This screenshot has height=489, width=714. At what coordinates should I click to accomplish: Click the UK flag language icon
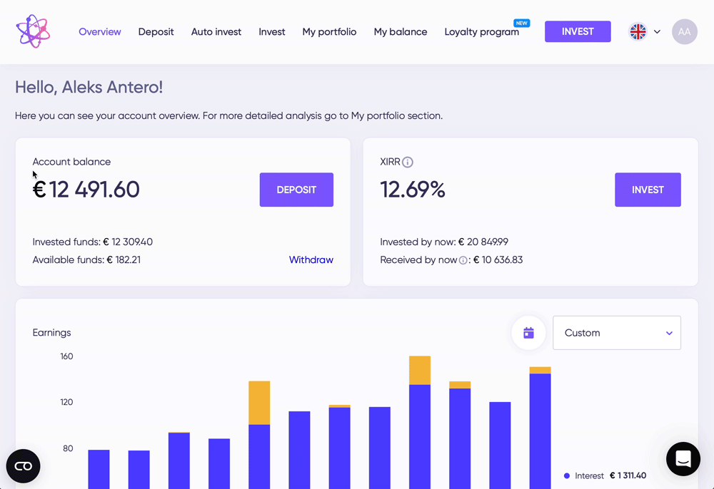(638, 31)
